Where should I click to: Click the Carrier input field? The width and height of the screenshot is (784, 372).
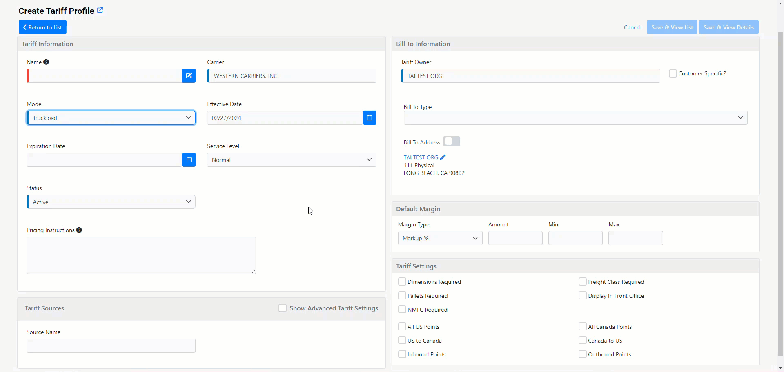[x=292, y=76]
